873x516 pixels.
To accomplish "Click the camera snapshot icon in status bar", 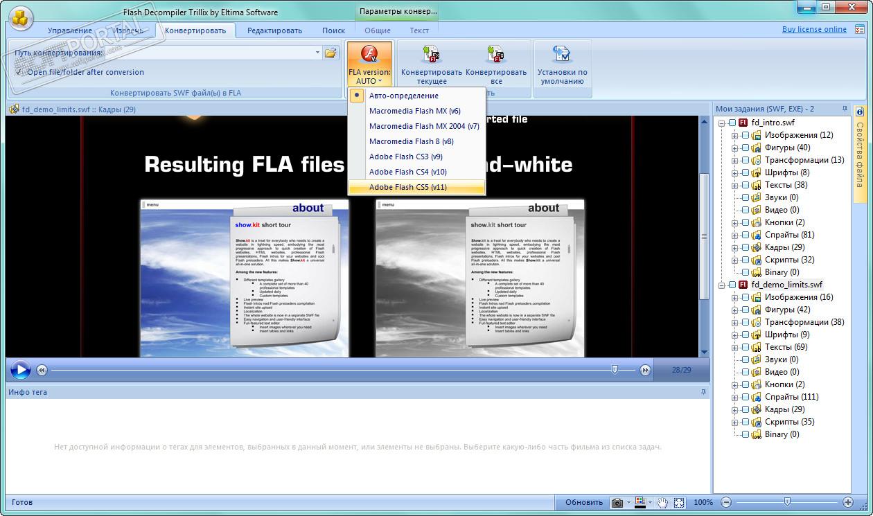I will [617, 502].
